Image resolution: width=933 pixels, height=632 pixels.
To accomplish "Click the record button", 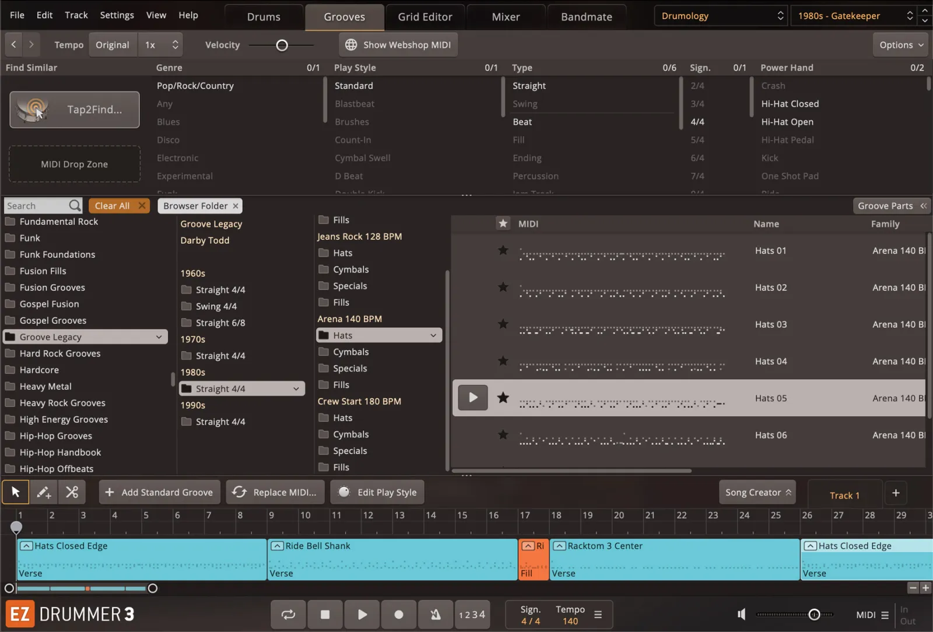I will [x=399, y=614].
